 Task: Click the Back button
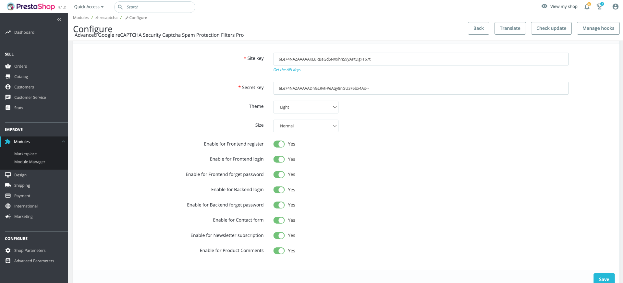tap(478, 28)
